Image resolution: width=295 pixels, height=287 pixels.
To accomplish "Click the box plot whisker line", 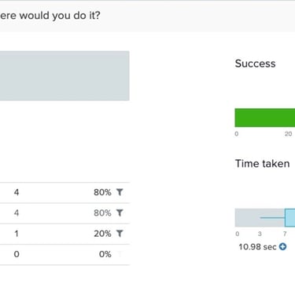I will [272, 217].
